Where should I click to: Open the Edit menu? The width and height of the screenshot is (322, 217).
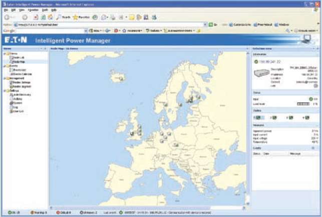point(14,10)
